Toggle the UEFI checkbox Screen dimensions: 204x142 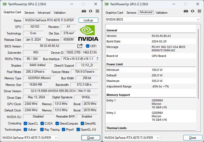pyautogui.click(x=88, y=46)
